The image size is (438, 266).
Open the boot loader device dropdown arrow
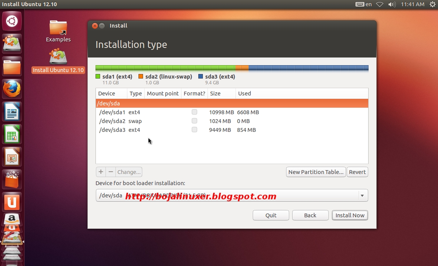[362, 195]
